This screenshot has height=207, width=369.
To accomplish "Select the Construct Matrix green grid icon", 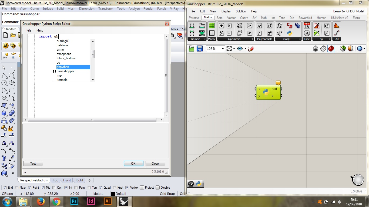I will [x=212, y=26].
